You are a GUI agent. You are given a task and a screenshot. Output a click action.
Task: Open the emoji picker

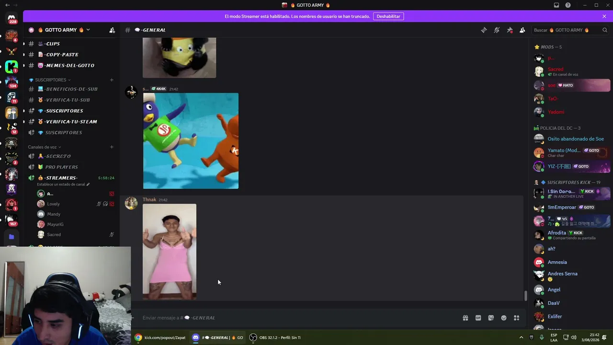pos(504,318)
